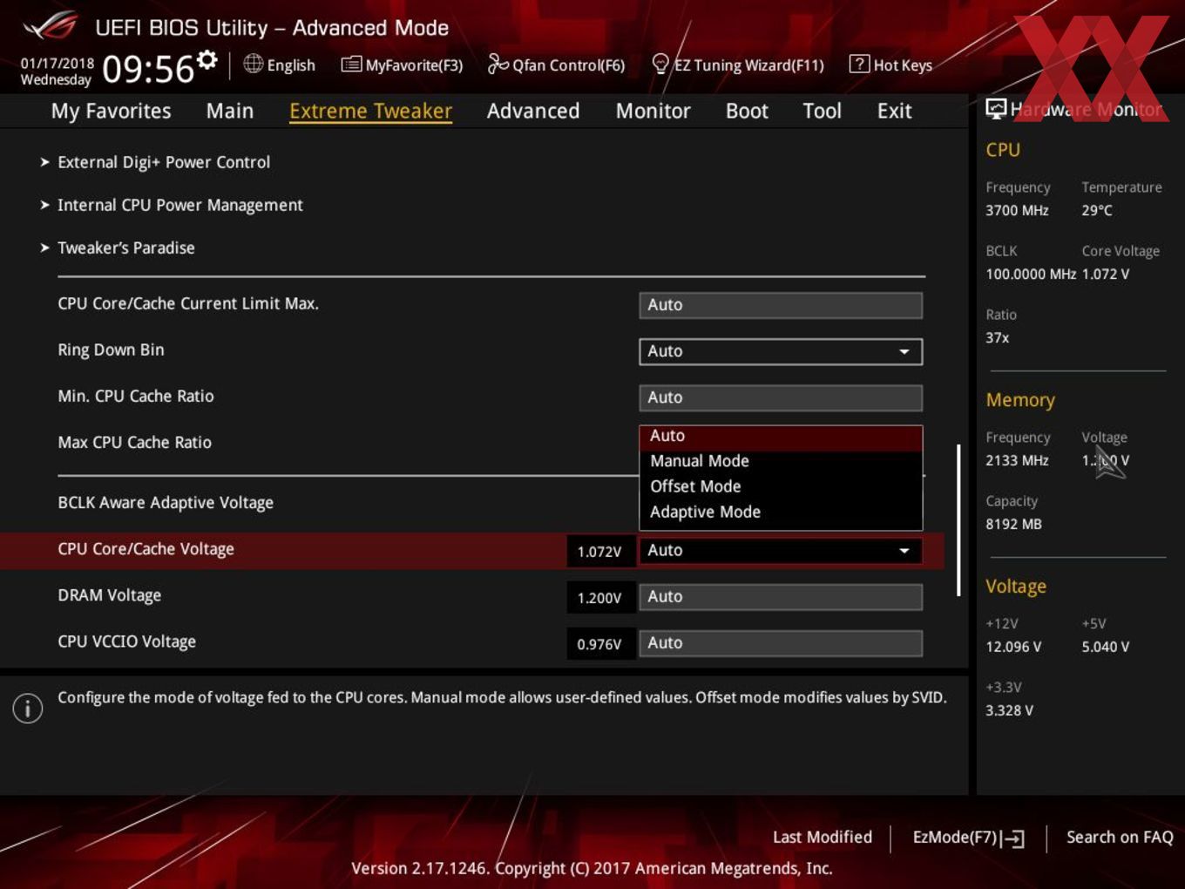Screen dimensions: 1185x889
Task: Click the 1.200V DRAM voltage reading
Action: click(x=599, y=598)
